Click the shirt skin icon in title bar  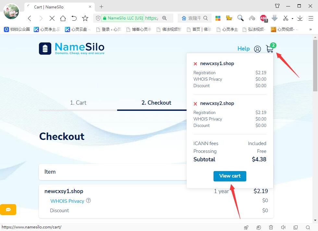(x=277, y=6)
